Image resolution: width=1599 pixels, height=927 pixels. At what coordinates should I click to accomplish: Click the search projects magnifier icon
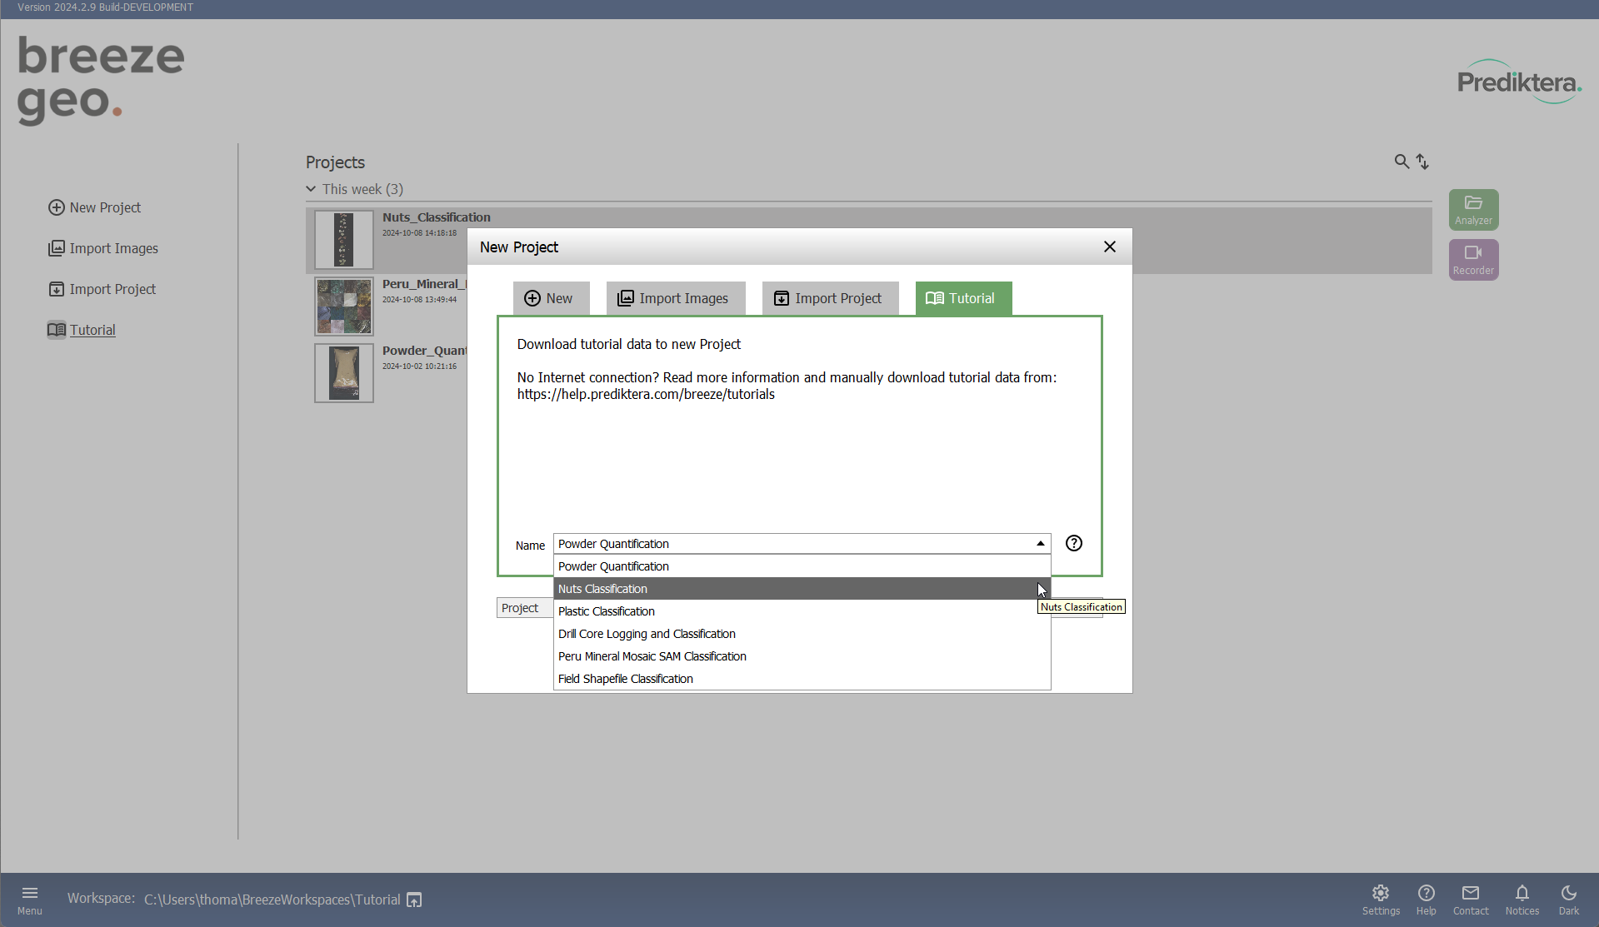coord(1401,162)
